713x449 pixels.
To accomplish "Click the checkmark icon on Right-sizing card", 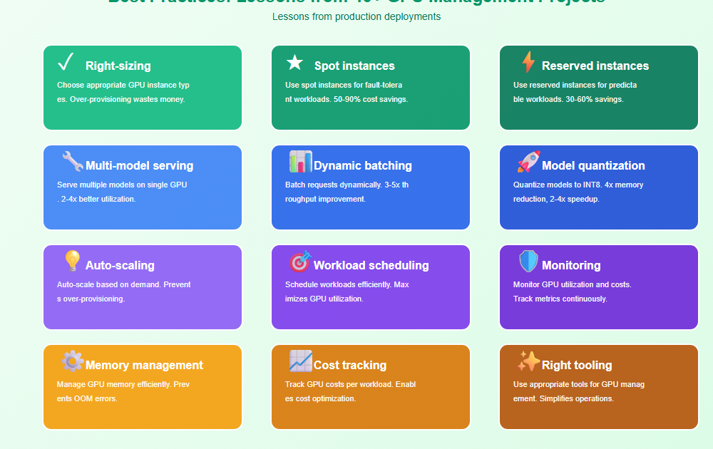I will click(66, 63).
